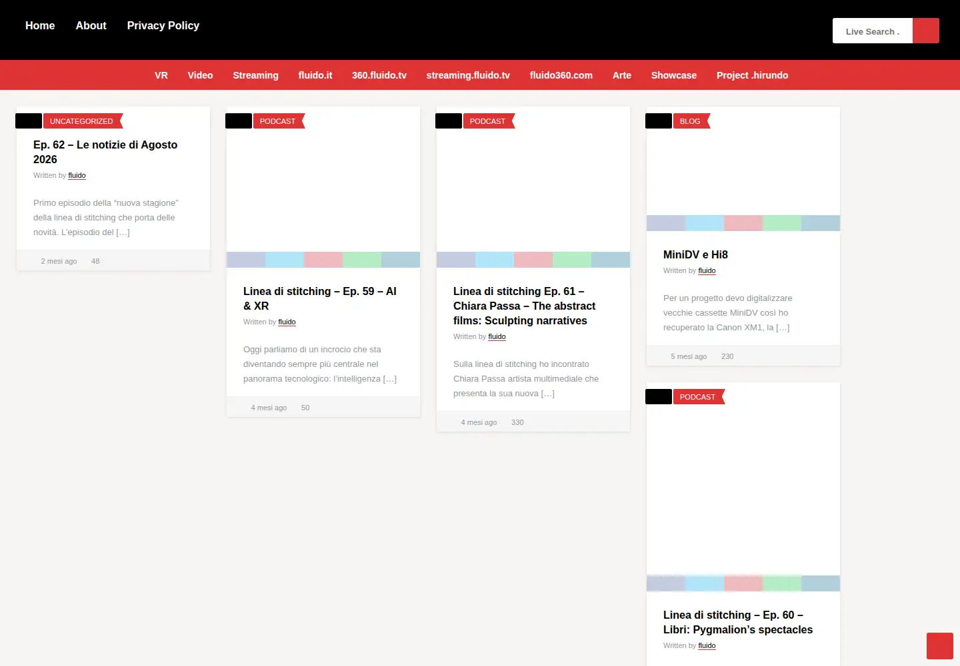Click '5 mesi ago' on MiniDV card
Viewport: 960px width, 666px height.
point(689,356)
